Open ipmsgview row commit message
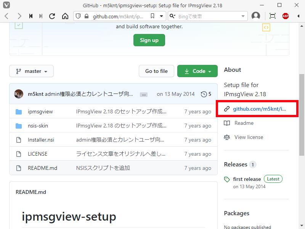The width and height of the screenshot is (305, 229). coord(121,111)
